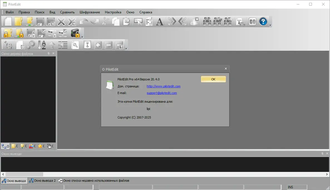Sort lines with the A-Z arrow icon
The image size is (330, 190).
(x=42, y=45)
